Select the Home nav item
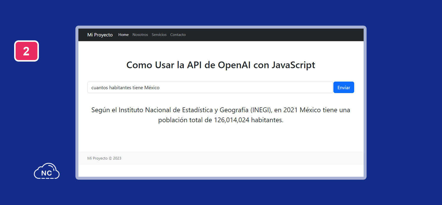442x205 pixels. (x=123, y=35)
